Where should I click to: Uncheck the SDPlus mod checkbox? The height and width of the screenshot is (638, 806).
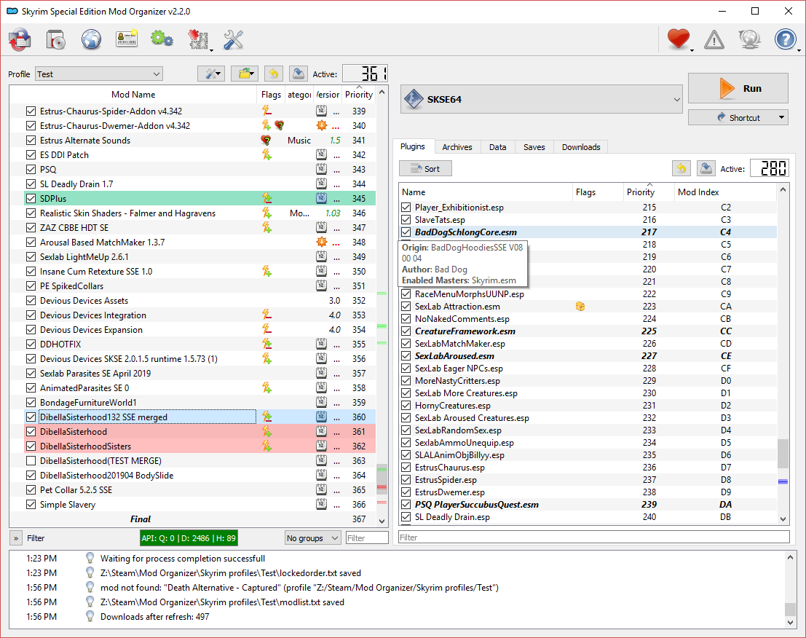point(31,198)
